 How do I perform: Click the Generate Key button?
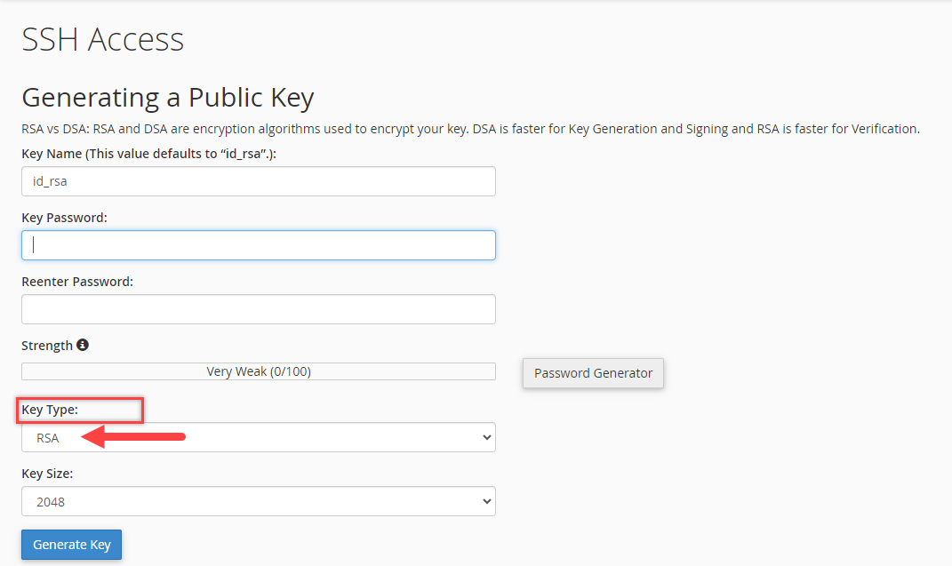71,544
